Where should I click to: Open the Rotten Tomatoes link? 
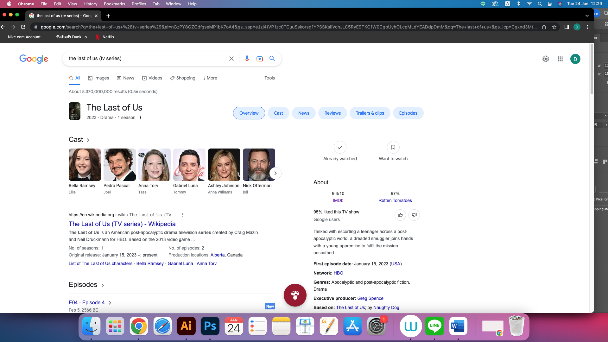[x=395, y=200]
